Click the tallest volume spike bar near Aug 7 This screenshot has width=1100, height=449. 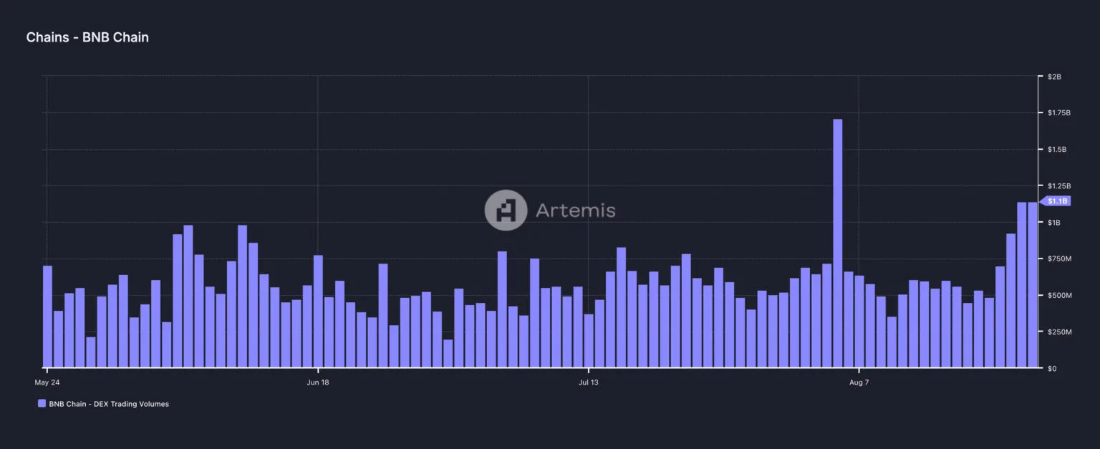838,243
